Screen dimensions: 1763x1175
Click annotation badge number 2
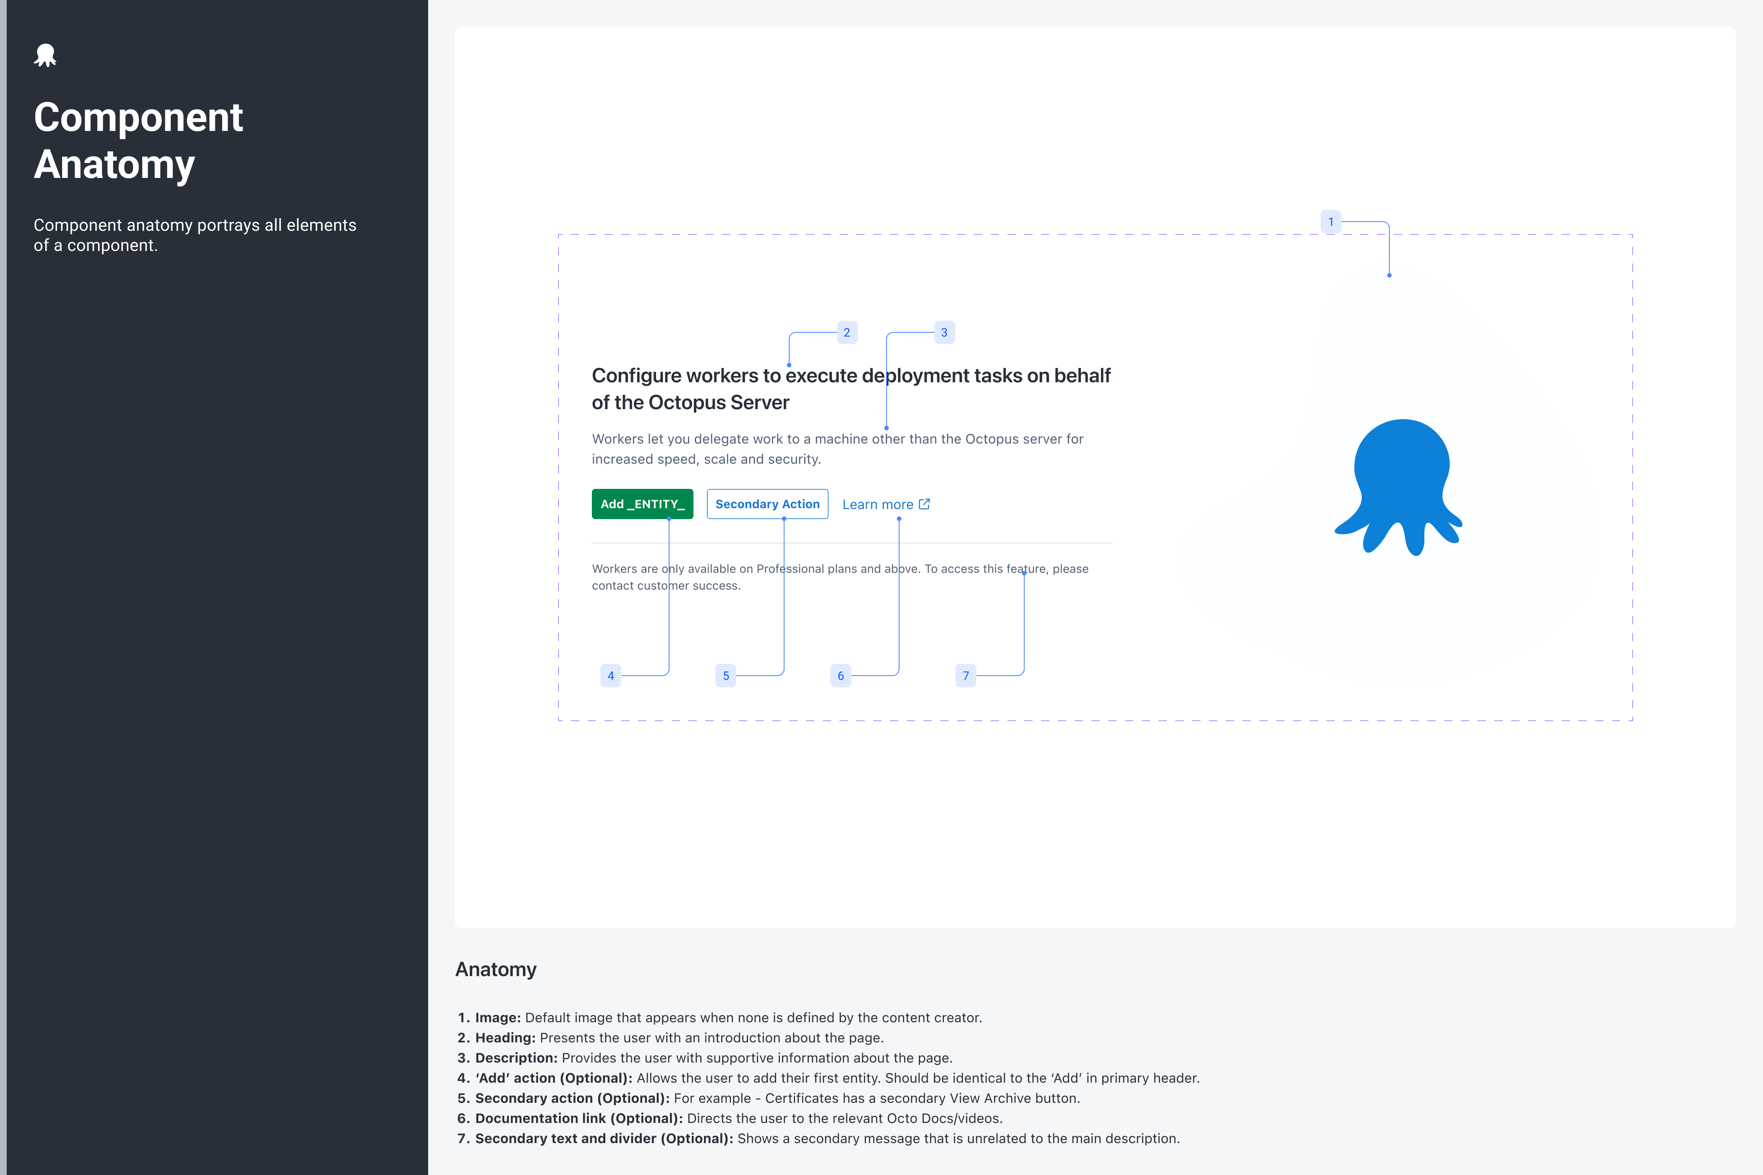(846, 333)
